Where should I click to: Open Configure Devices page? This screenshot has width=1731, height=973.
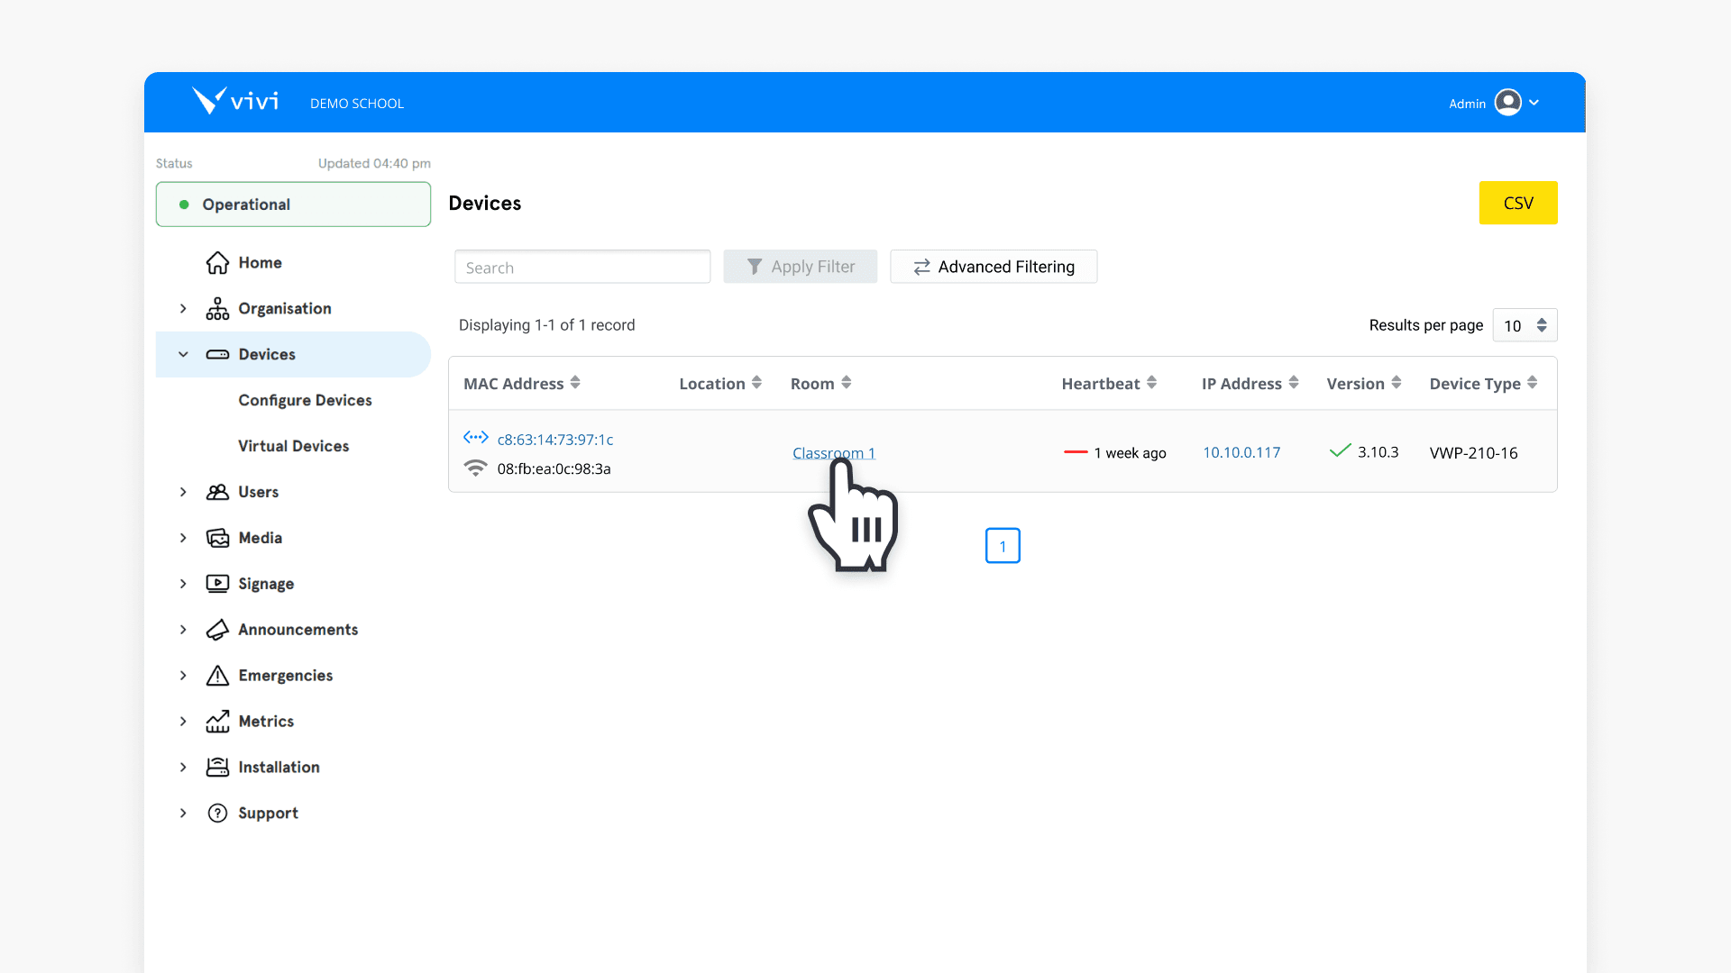pos(305,400)
